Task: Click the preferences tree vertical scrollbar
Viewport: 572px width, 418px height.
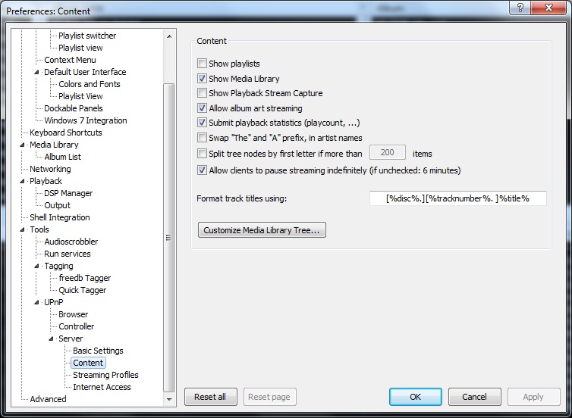Action: 169,237
